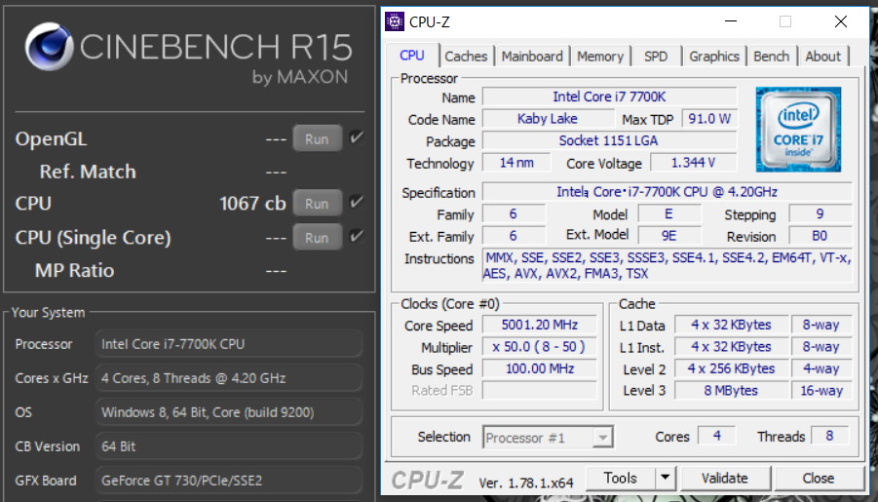Click the Stepping value 9
Viewport: 878px width, 502px height.
(821, 214)
